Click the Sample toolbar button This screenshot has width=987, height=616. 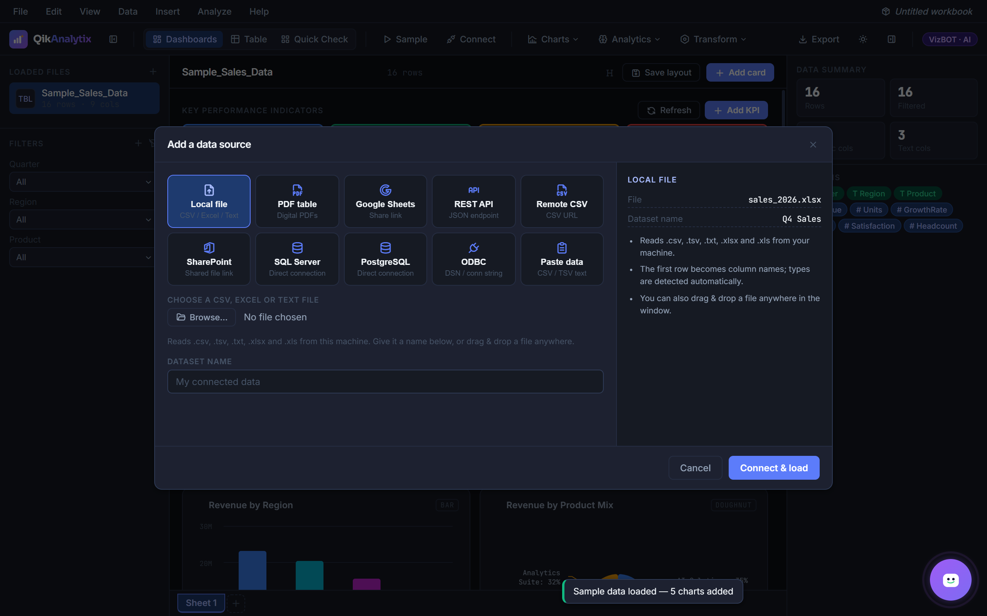406,39
